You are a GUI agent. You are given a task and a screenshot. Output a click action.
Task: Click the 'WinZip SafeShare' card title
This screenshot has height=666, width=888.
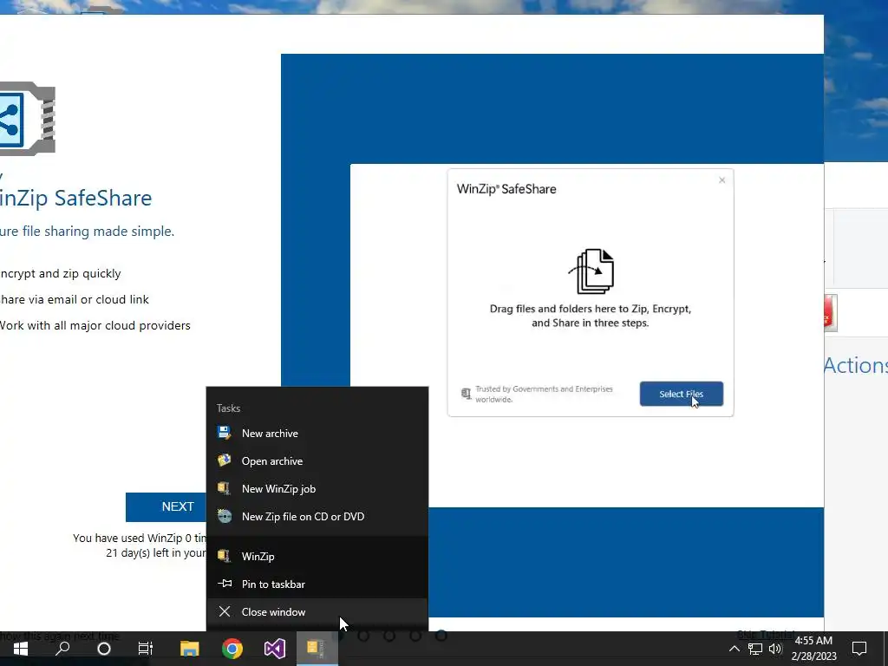[x=506, y=189]
